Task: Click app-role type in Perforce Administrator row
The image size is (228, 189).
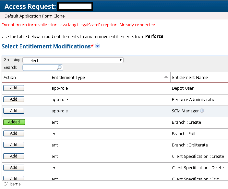Action: (60, 100)
